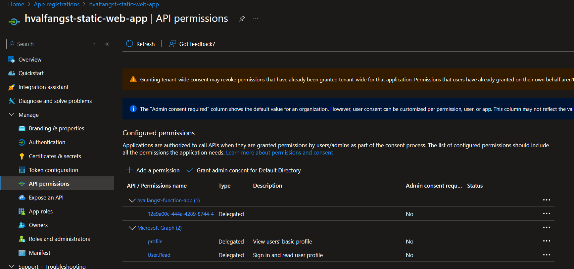Open the 12e9a00c-444a-4289-8744 permission link

click(x=181, y=214)
